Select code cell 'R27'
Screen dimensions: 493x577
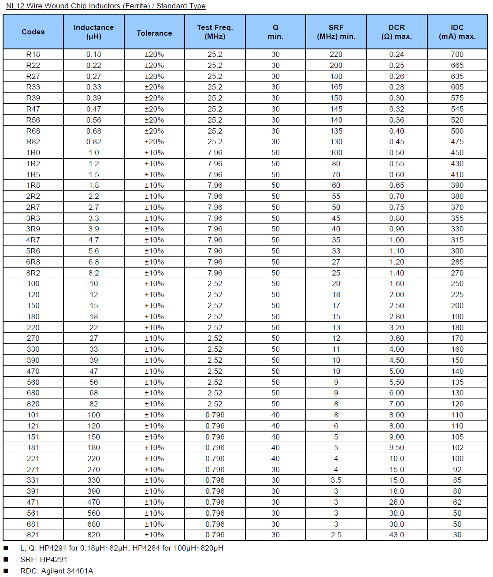33,76
